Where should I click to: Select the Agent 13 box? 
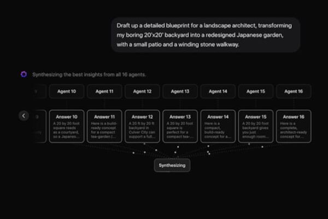[x=180, y=91]
